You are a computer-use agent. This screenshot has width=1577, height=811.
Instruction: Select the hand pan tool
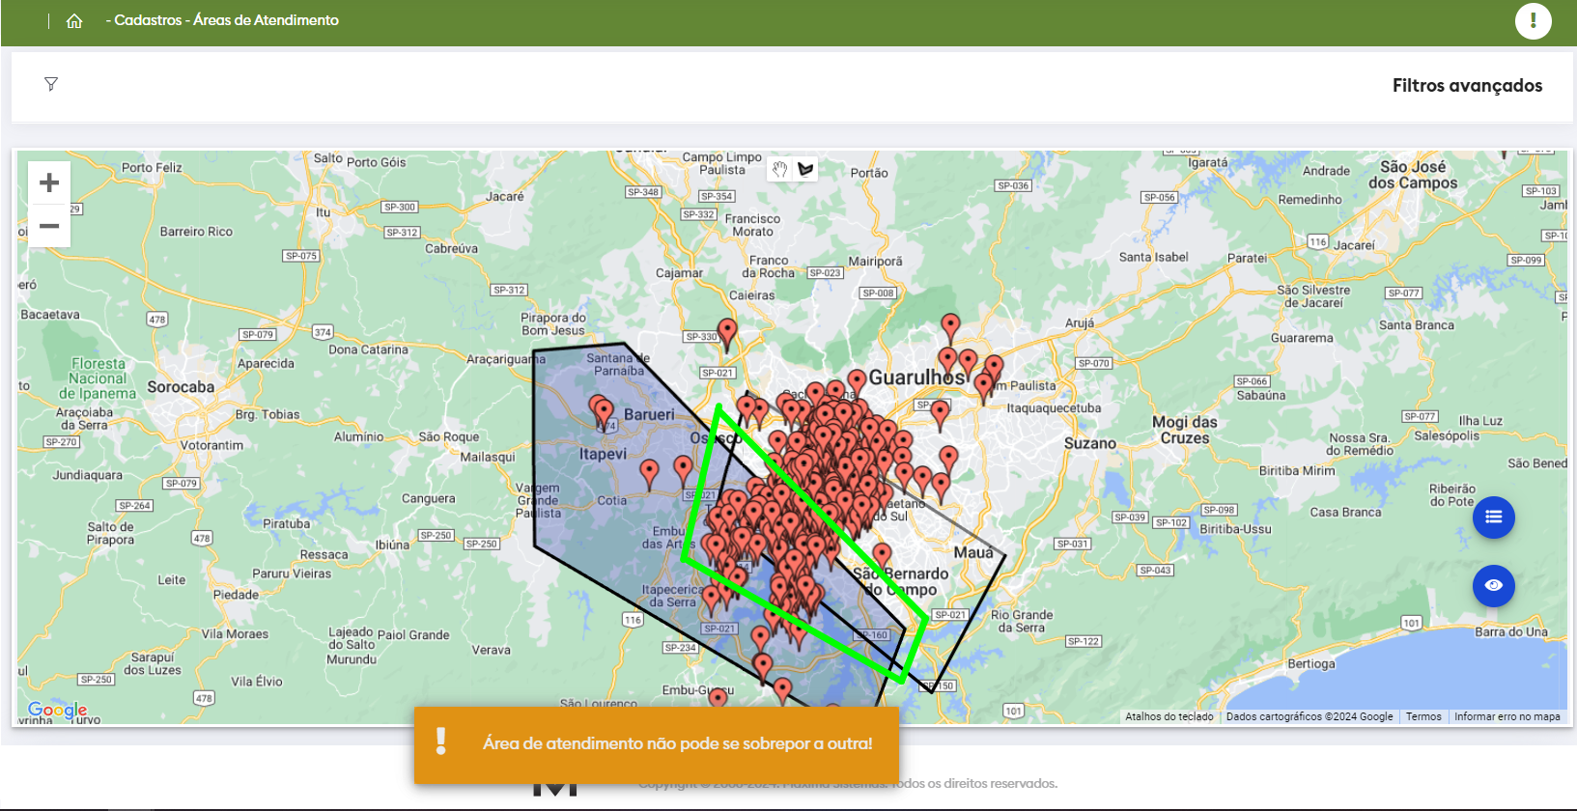coord(779,170)
